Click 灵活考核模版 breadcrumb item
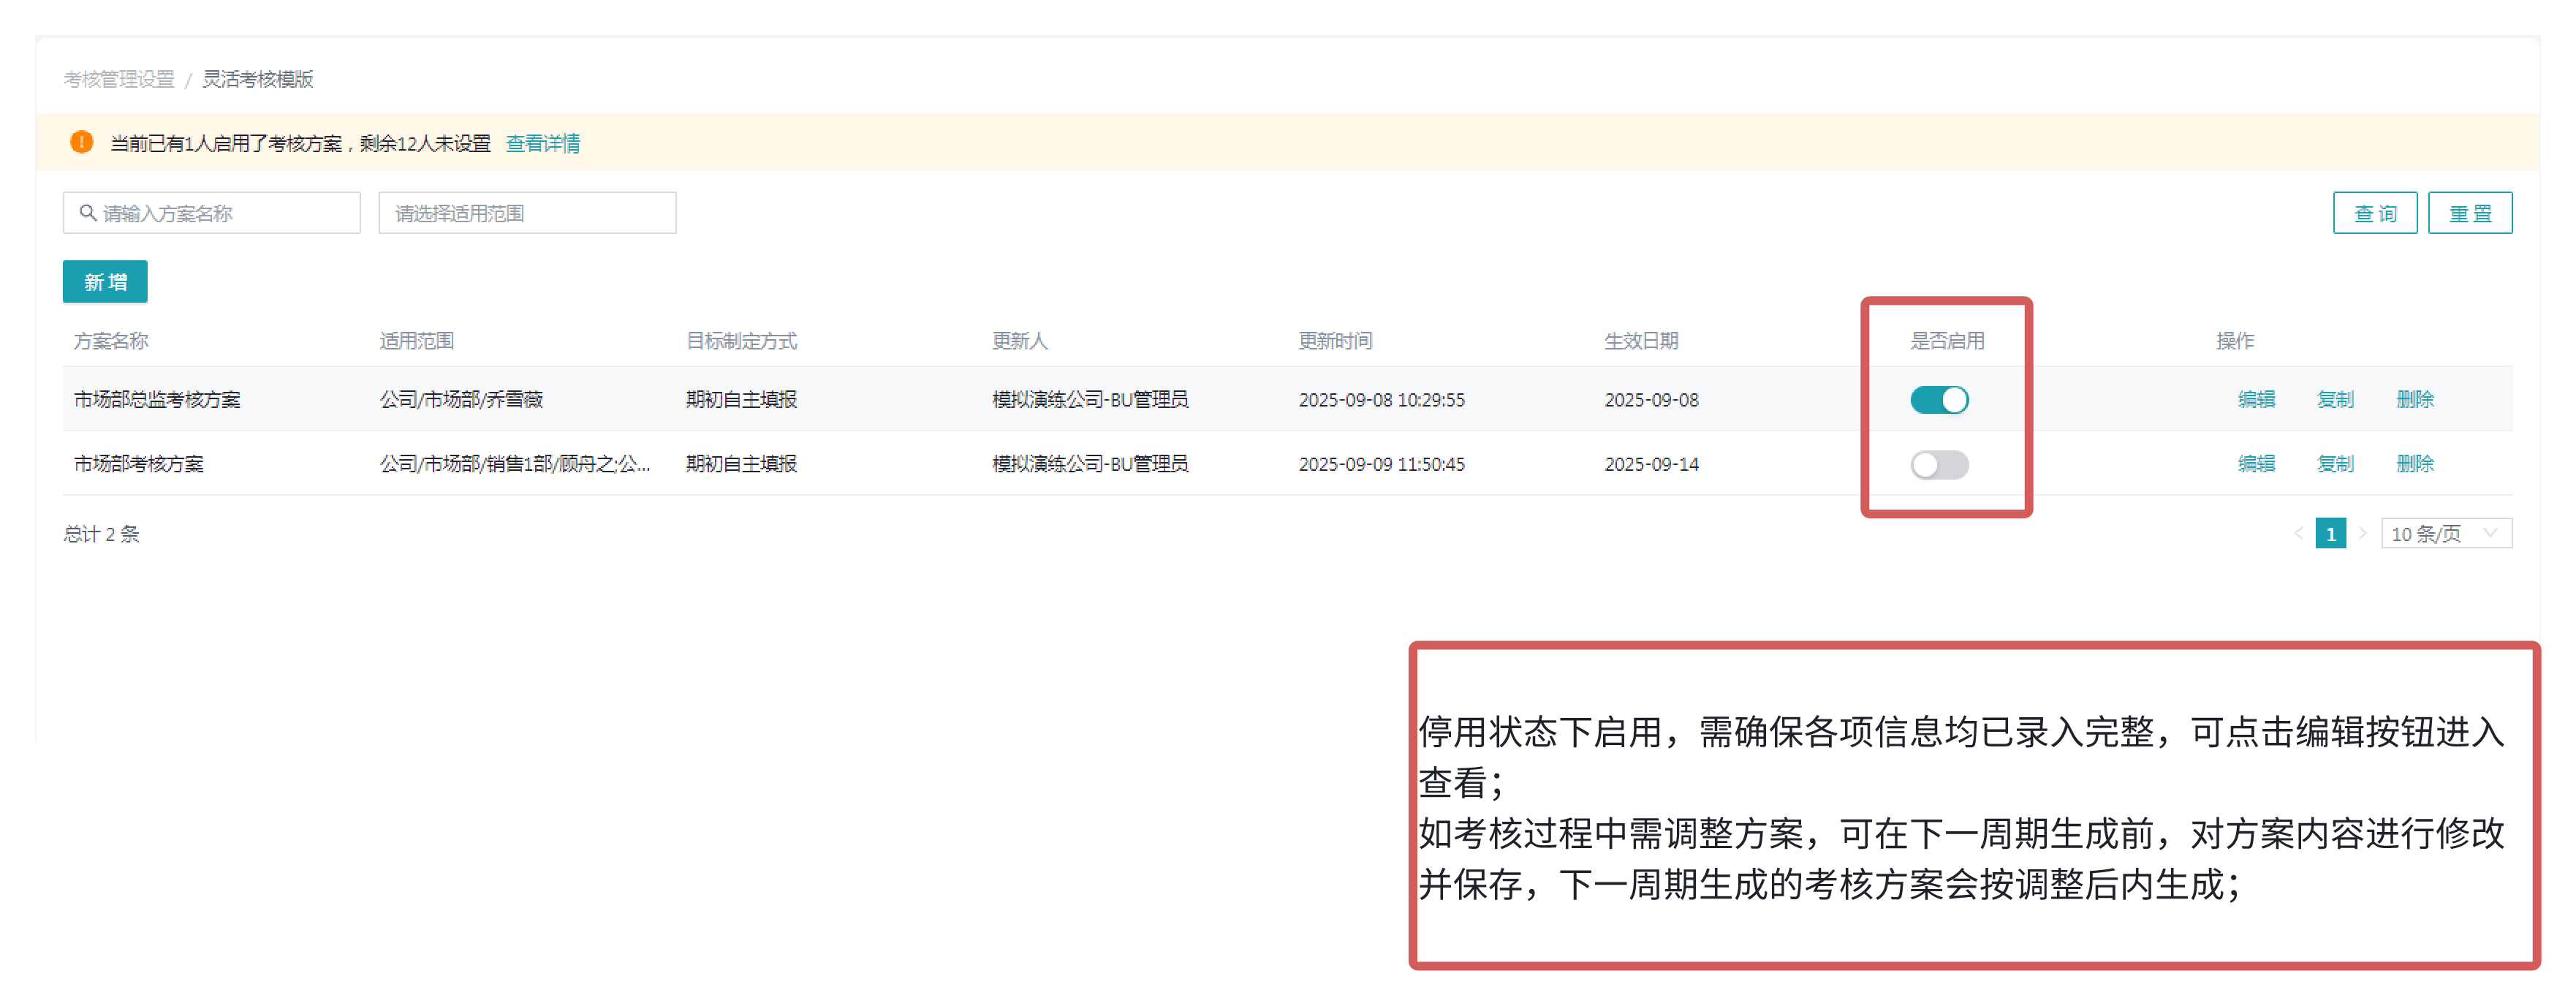 pyautogui.click(x=258, y=79)
